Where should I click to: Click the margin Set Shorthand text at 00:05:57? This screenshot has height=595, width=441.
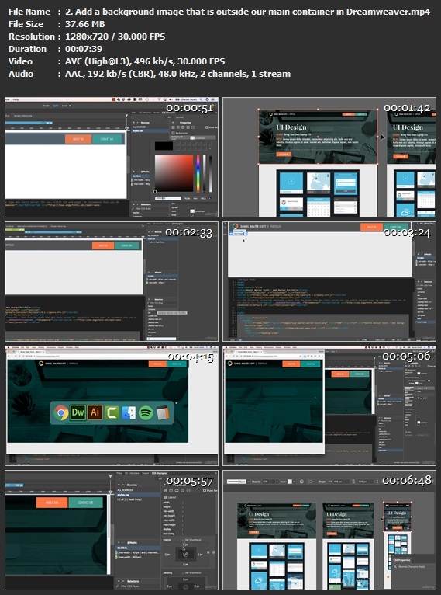click(193, 540)
